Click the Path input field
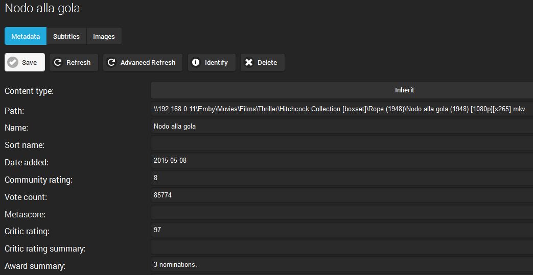533x275 pixels. pyautogui.click(x=342, y=109)
